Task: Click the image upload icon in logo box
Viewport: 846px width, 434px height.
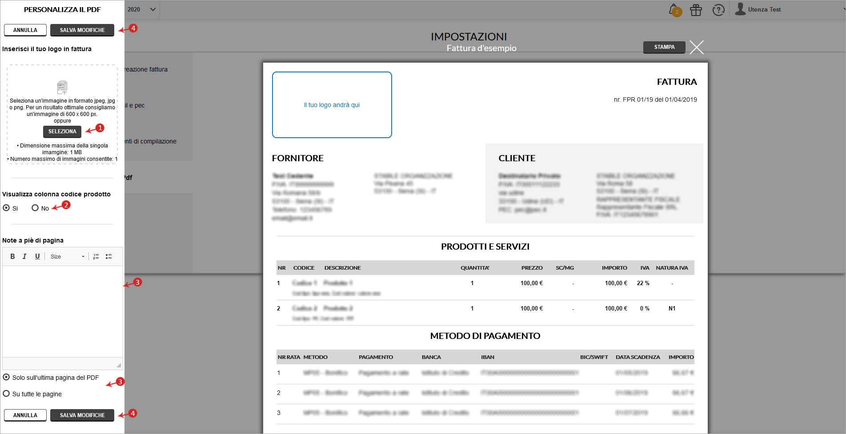Action: pyautogui.click(x=62, y=88)
